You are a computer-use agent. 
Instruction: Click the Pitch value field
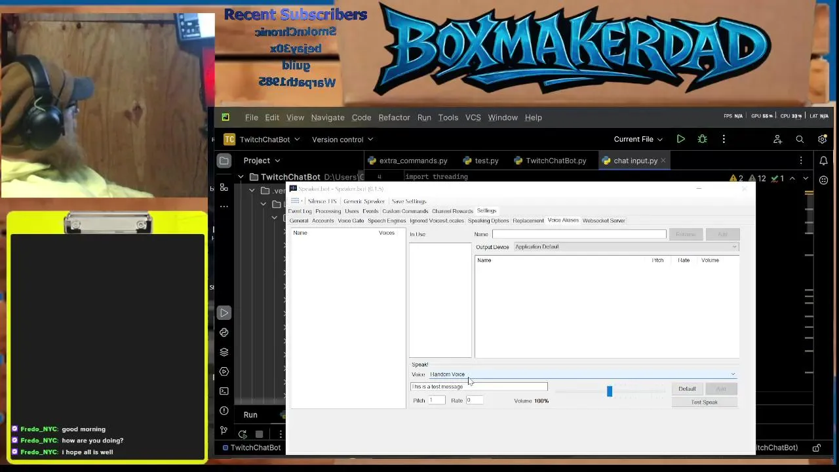tap(436, 401)
